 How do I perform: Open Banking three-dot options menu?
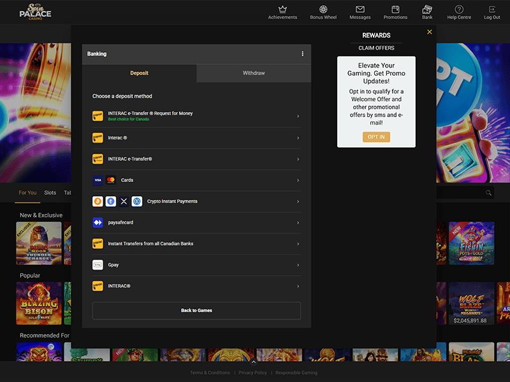tap(302, 53)
